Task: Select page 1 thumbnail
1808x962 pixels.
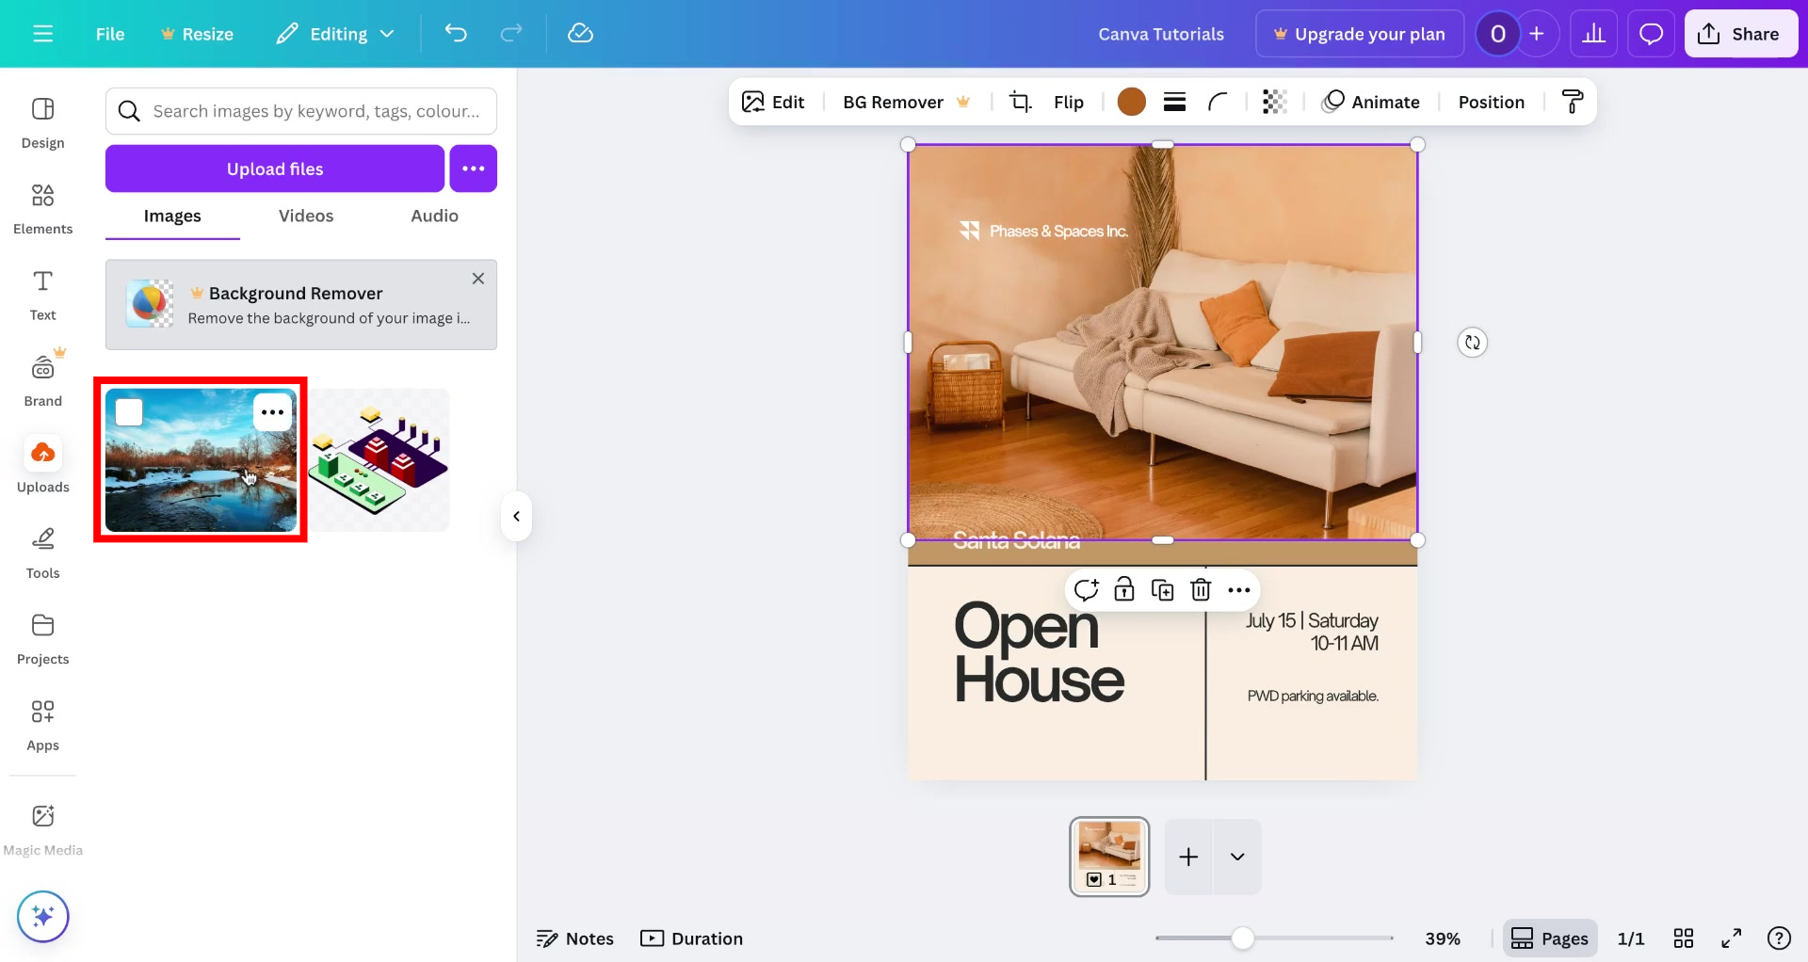Action: pos(1109,856)
